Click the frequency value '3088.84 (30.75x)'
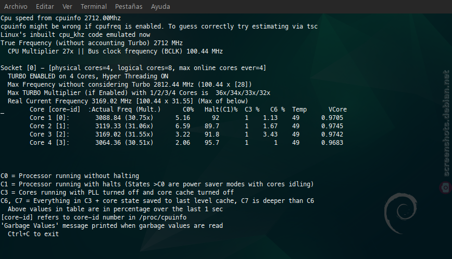This screenshot has height=259, width=452. pos(124,118)
